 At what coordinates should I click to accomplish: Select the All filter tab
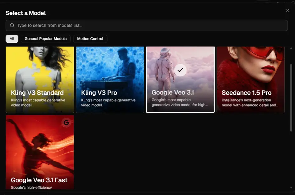pos(12,39)
